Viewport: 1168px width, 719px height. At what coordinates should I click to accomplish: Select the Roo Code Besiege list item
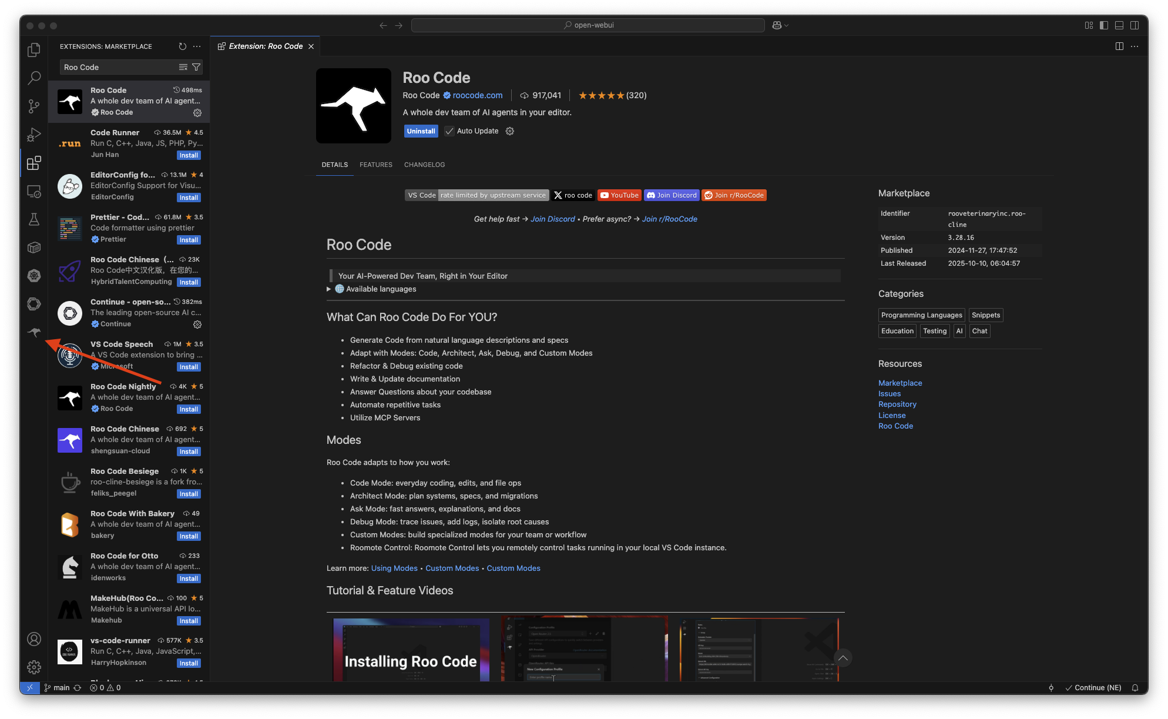pos(129,482)
